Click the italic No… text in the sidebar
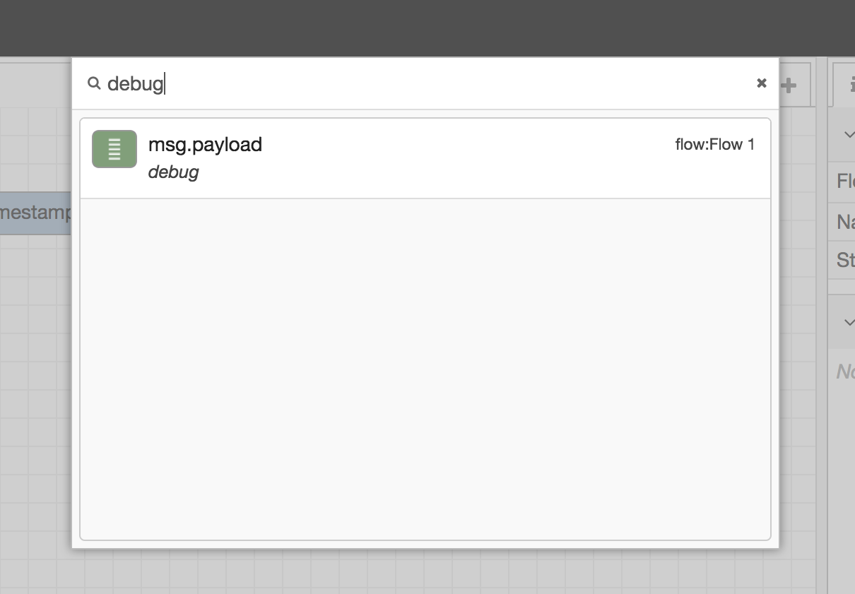 coord(845,372)
